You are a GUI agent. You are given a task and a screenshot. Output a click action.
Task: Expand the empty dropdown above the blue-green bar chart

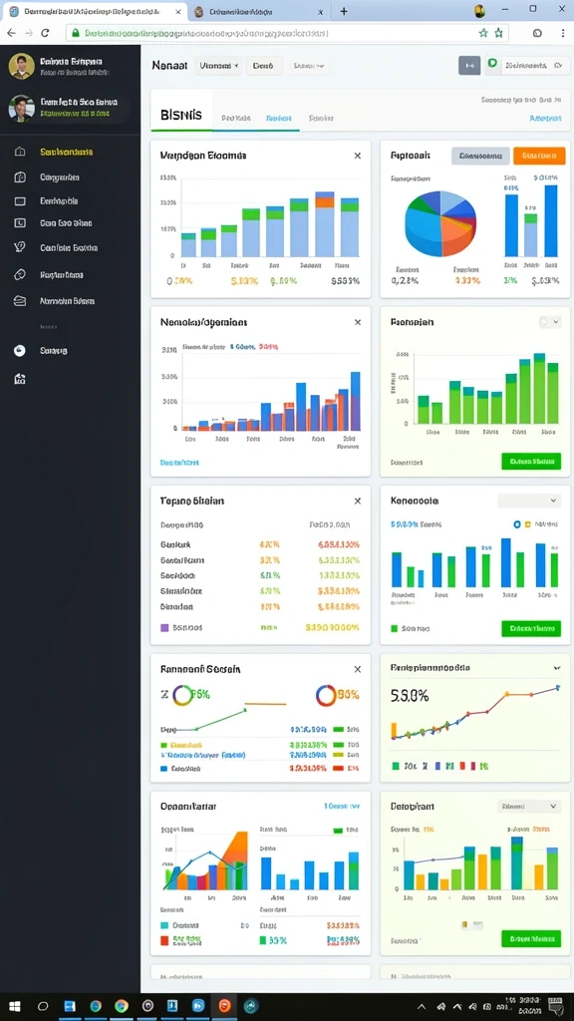point(529,501)
